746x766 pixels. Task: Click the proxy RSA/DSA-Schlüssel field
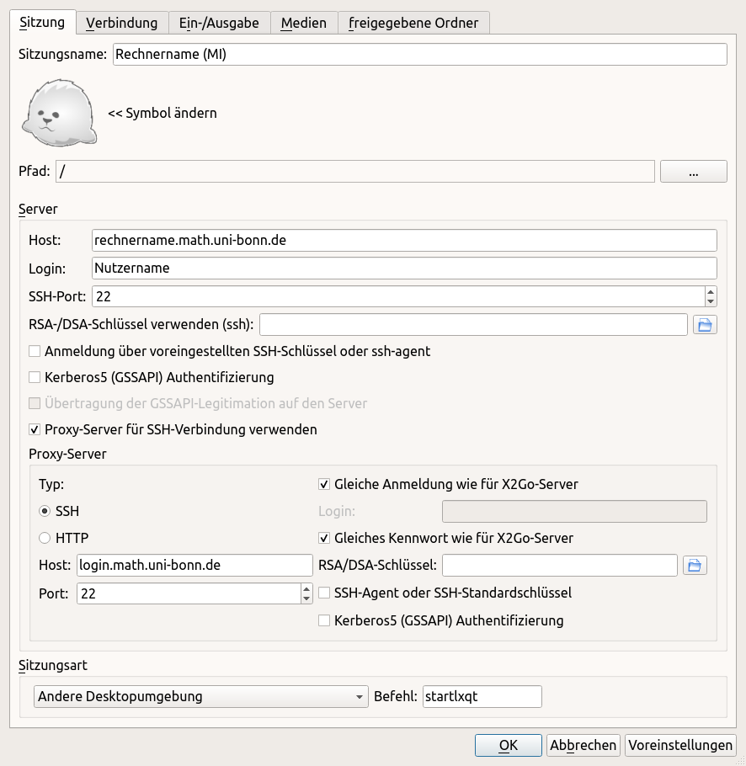coord(560,565)
